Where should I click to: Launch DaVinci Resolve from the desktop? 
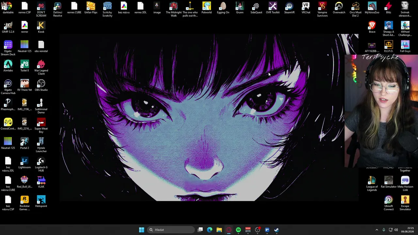(x=57, y=9)
